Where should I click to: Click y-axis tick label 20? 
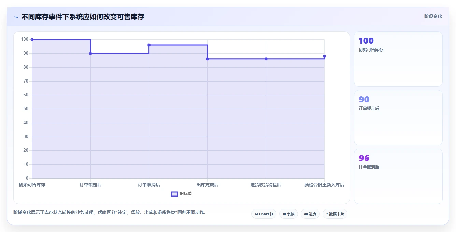pyautogui.click(x=26, y=150)
